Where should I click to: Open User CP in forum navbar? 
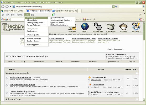pyautogui.click(x=12, y=61)
